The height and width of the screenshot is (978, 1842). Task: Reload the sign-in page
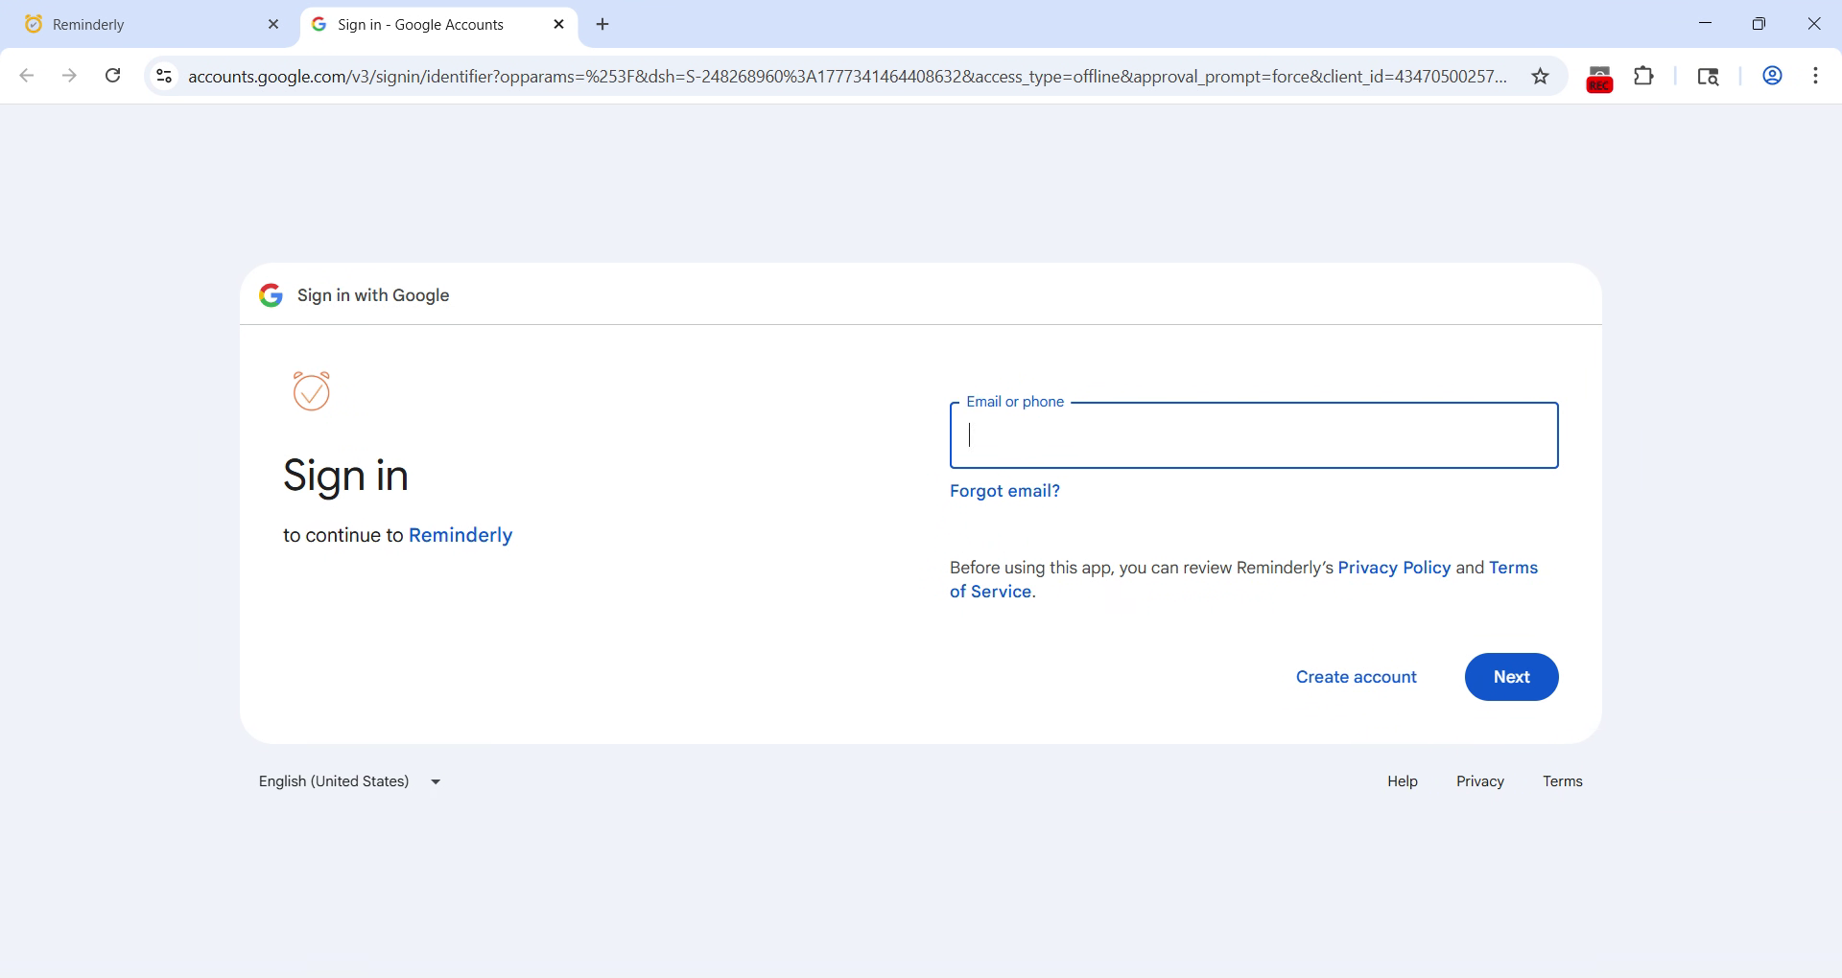pos(112,76)
